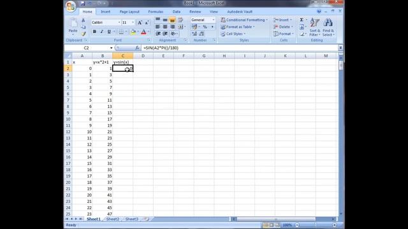Apply Comma Style icon
The height and width of the screenshot is (229, 408).
click(x=212, y=27)
